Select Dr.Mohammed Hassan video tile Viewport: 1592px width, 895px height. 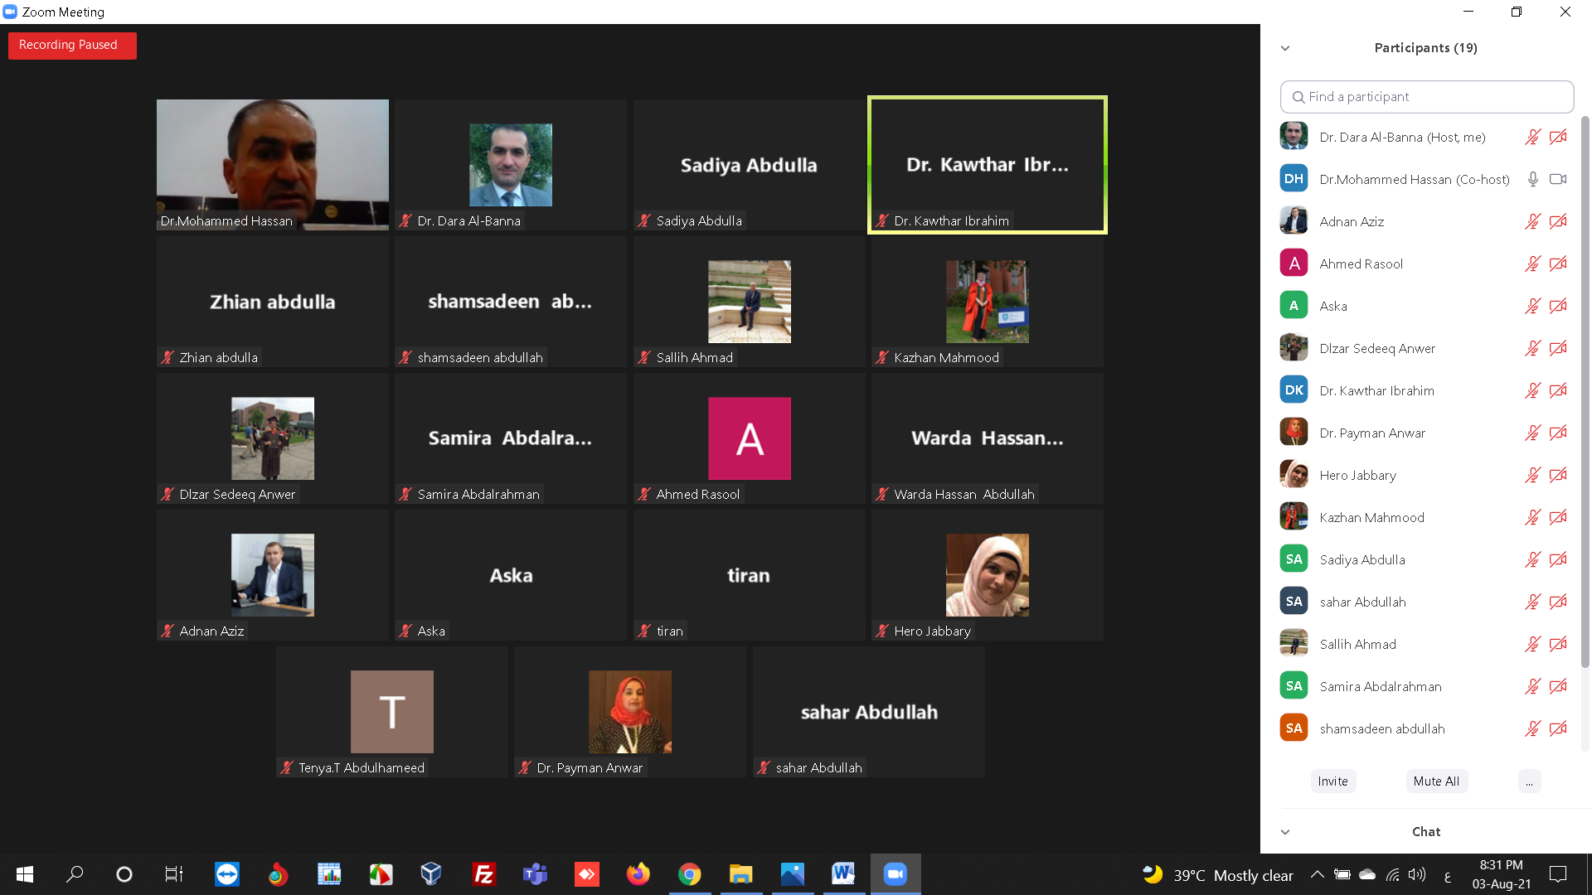(273, 165)
